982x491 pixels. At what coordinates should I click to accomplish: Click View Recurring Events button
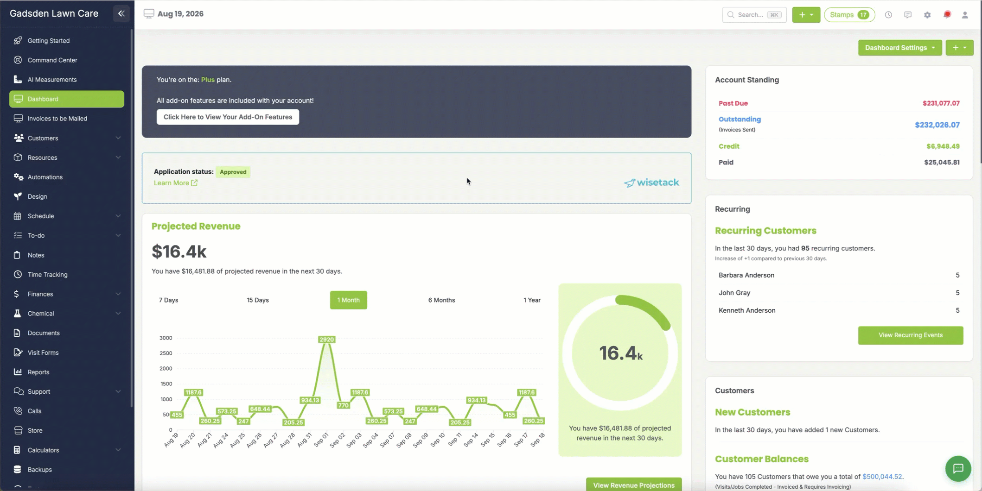(910, 335)
